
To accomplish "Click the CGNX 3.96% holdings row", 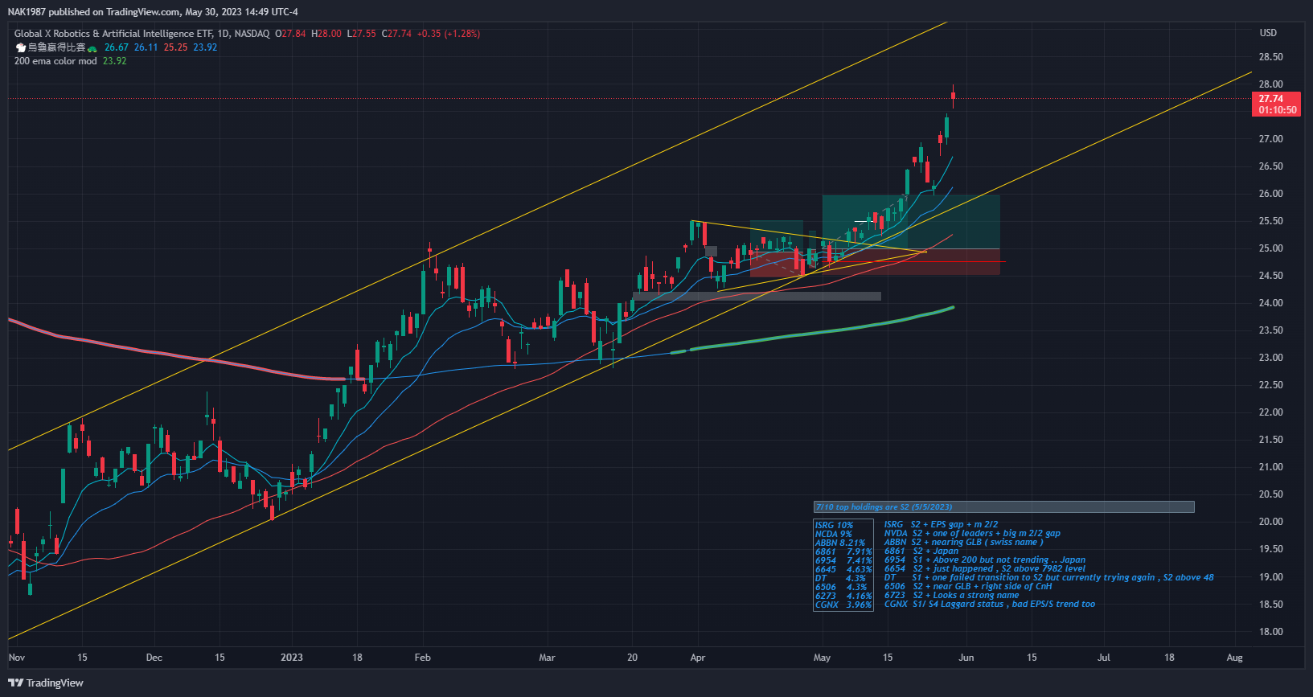I will click(x=843, y=605).
